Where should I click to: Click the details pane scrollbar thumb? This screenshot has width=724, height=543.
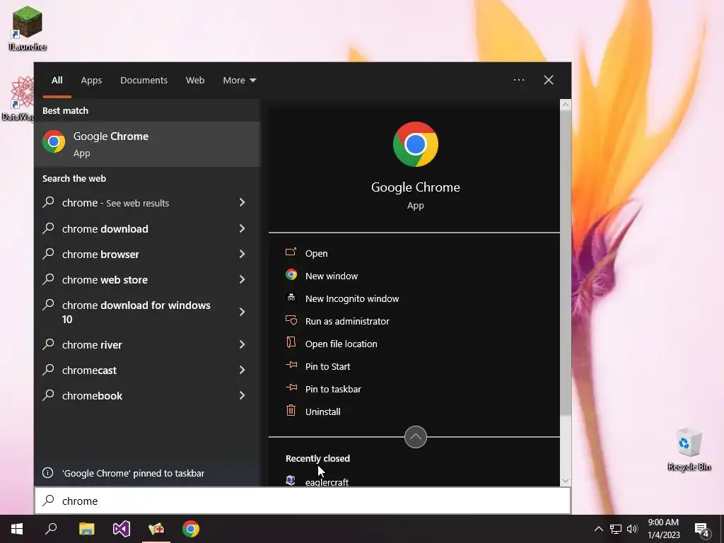pyautogui.click(x=565, y=262)
